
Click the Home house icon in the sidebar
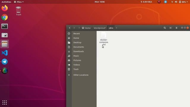pos(69,38)
